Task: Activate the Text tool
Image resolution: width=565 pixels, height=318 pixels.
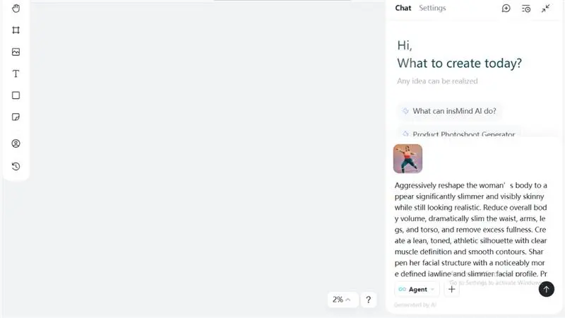Action: [x=16, y=73]
